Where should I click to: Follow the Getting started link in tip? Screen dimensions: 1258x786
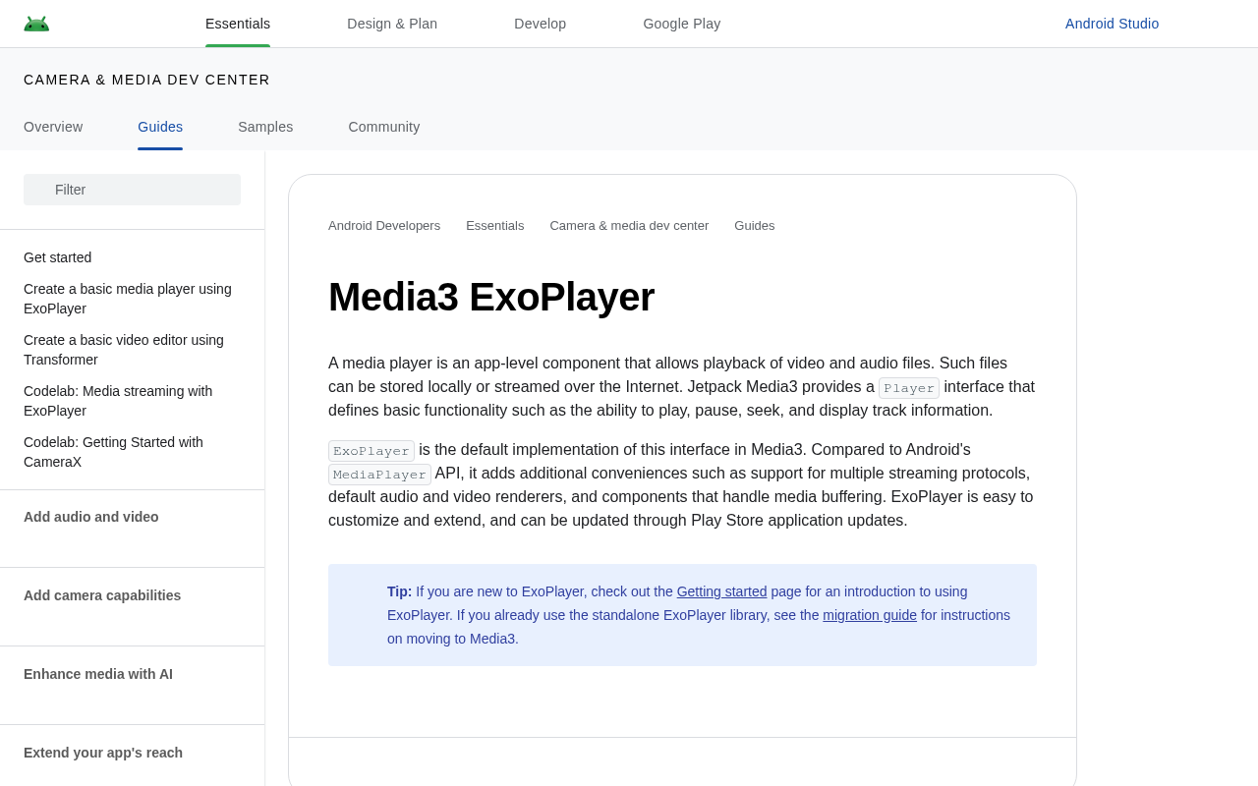pos(721,591)
